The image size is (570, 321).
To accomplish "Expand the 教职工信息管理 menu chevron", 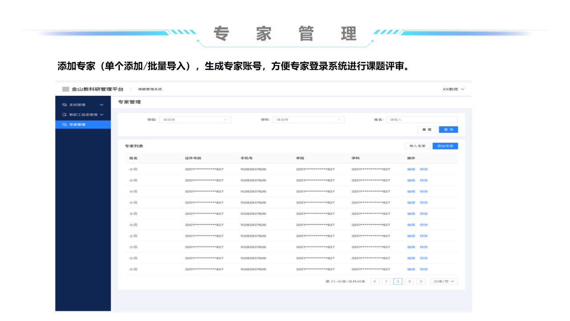I will (x=102, y=115).
